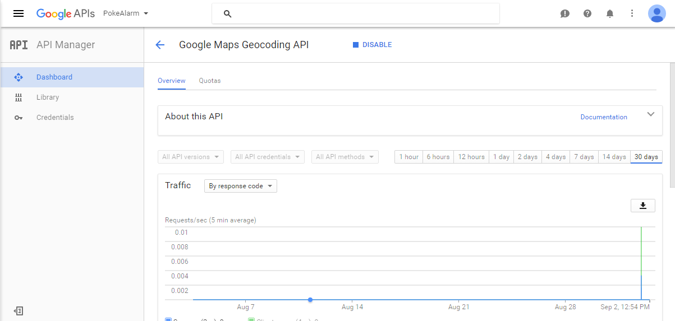Open Library in the sidebar
The height and width of the screenshot is (321, 675).
[x=72, y=97]
